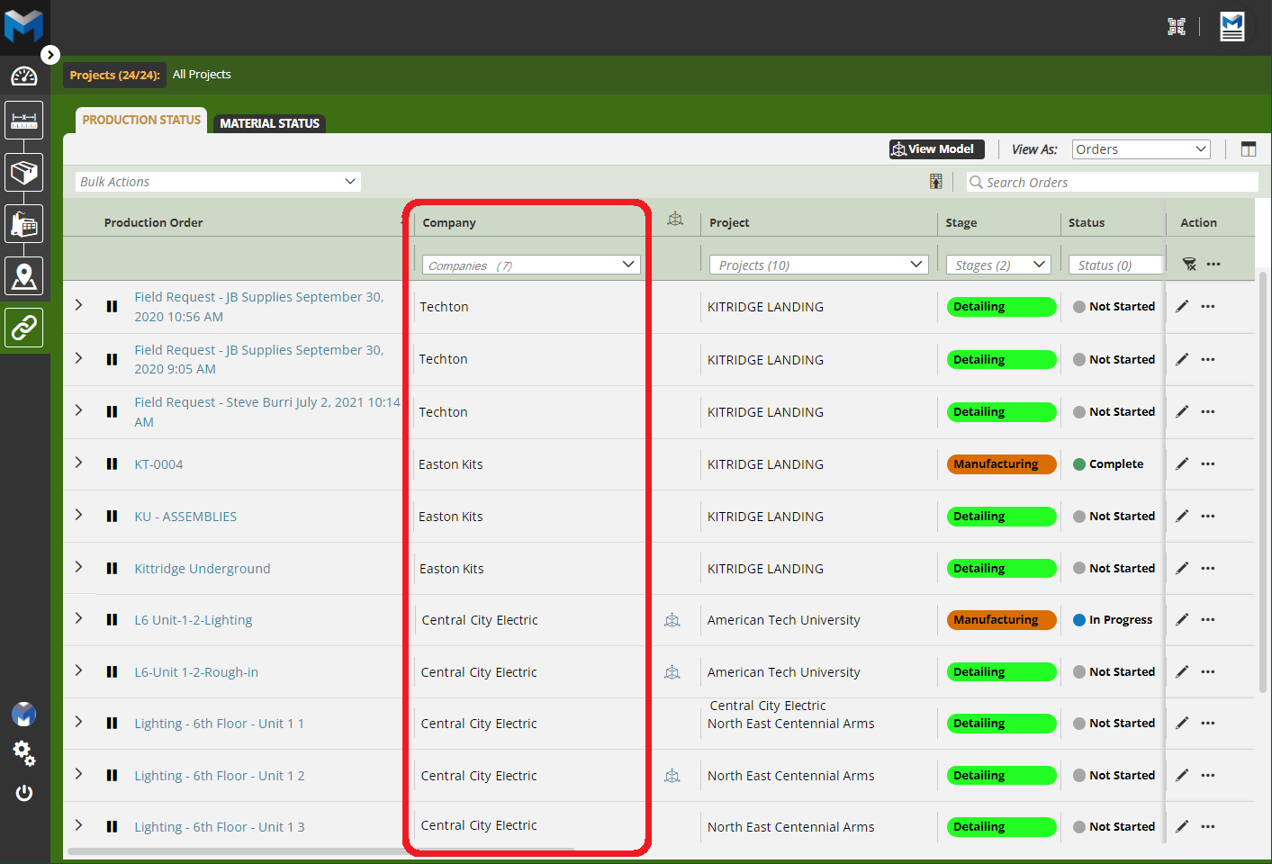Open the Bulk Actions dropdown

tap(218, 182)
